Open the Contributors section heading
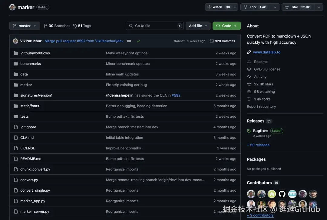This screenshot has width=327, height=220. [259, 183]
